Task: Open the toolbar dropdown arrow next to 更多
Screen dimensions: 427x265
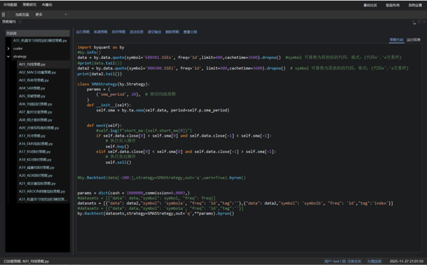Action: tap(66, 14)
